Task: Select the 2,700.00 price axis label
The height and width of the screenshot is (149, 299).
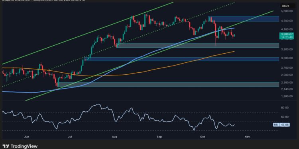Action: [286, 68]
